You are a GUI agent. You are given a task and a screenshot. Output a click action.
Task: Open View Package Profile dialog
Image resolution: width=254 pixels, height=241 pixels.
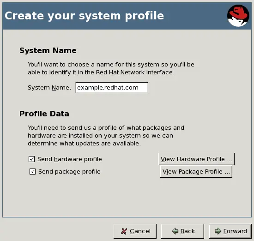[196, 172]
